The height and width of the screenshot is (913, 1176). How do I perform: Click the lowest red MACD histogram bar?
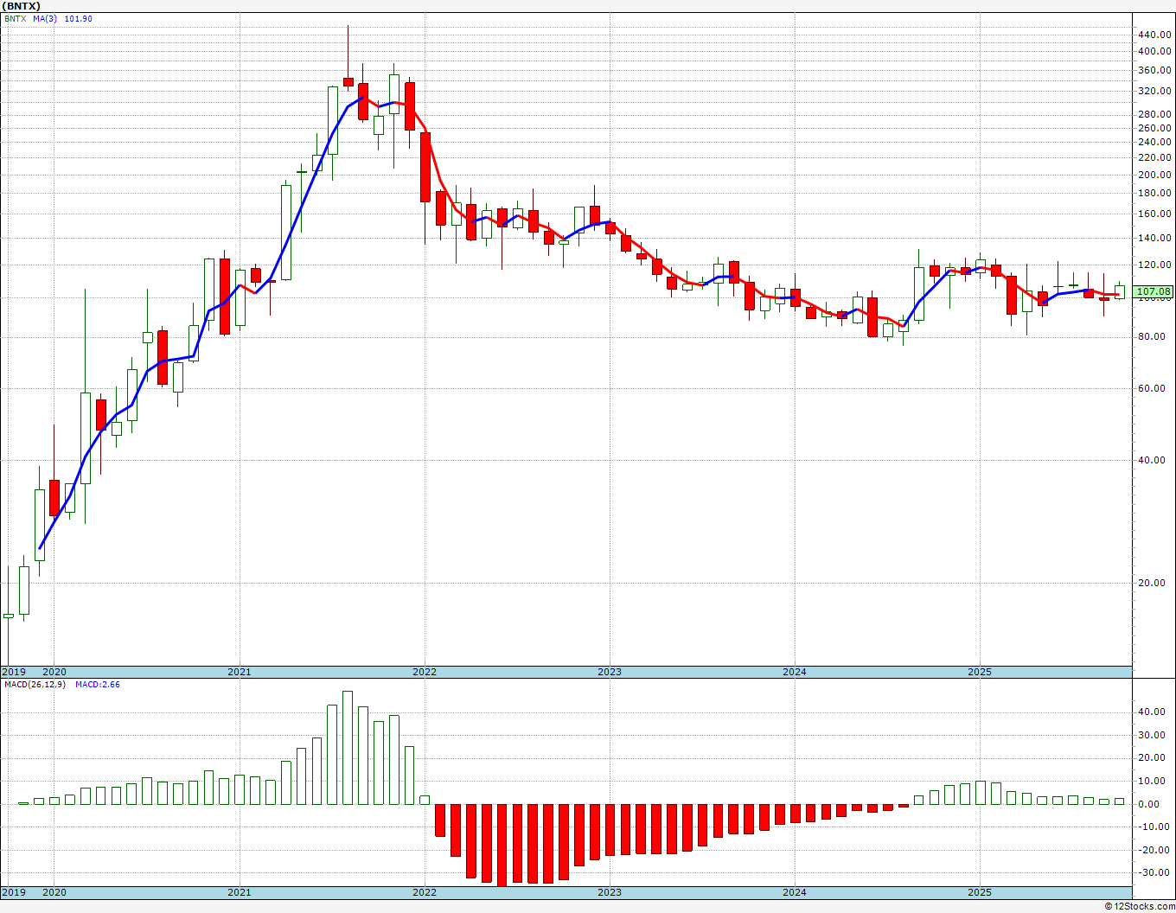coord(502,846)
